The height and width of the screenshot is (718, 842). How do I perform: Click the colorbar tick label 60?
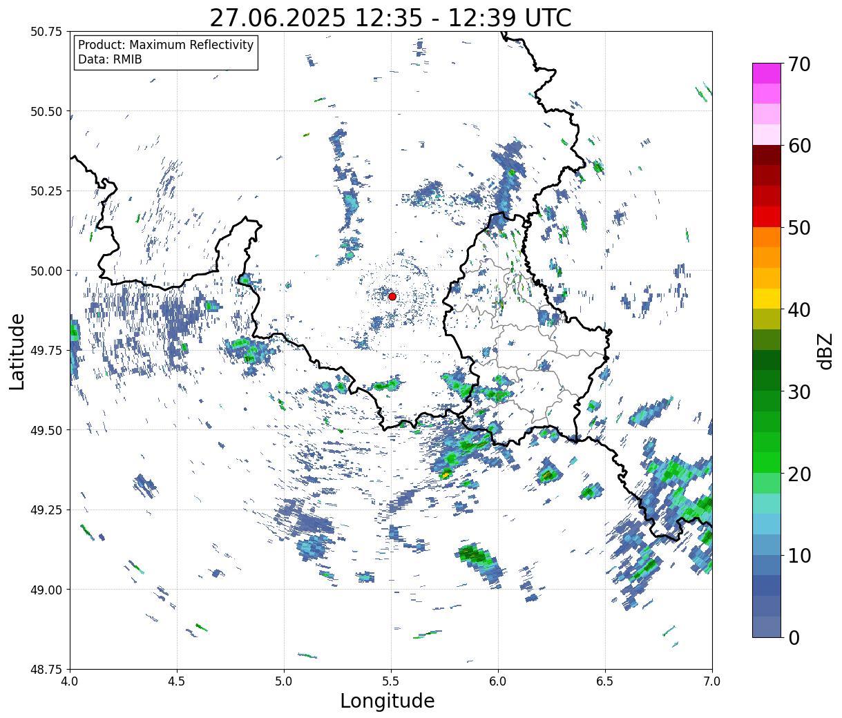(799, 146)
